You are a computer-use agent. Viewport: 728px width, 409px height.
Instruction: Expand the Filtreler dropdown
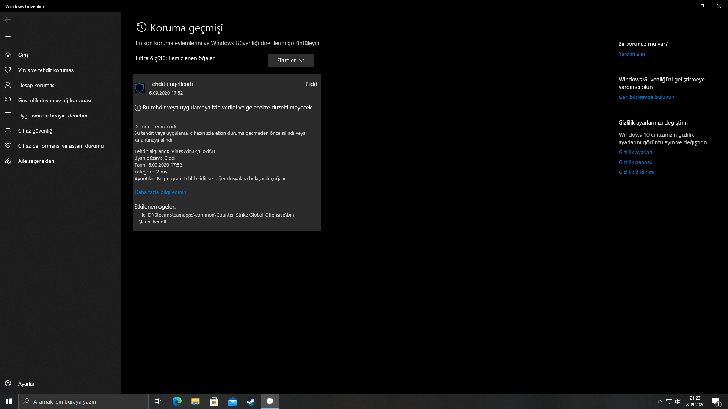pos(290,61)
